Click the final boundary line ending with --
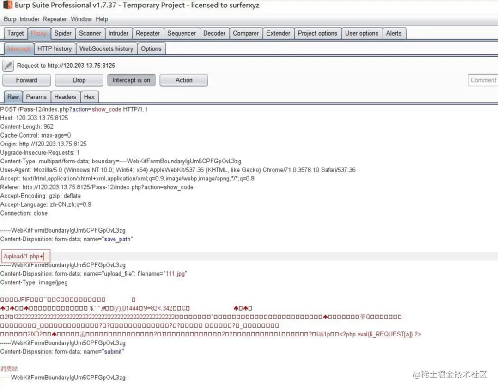The image size is (498, 390). (65, 378)
